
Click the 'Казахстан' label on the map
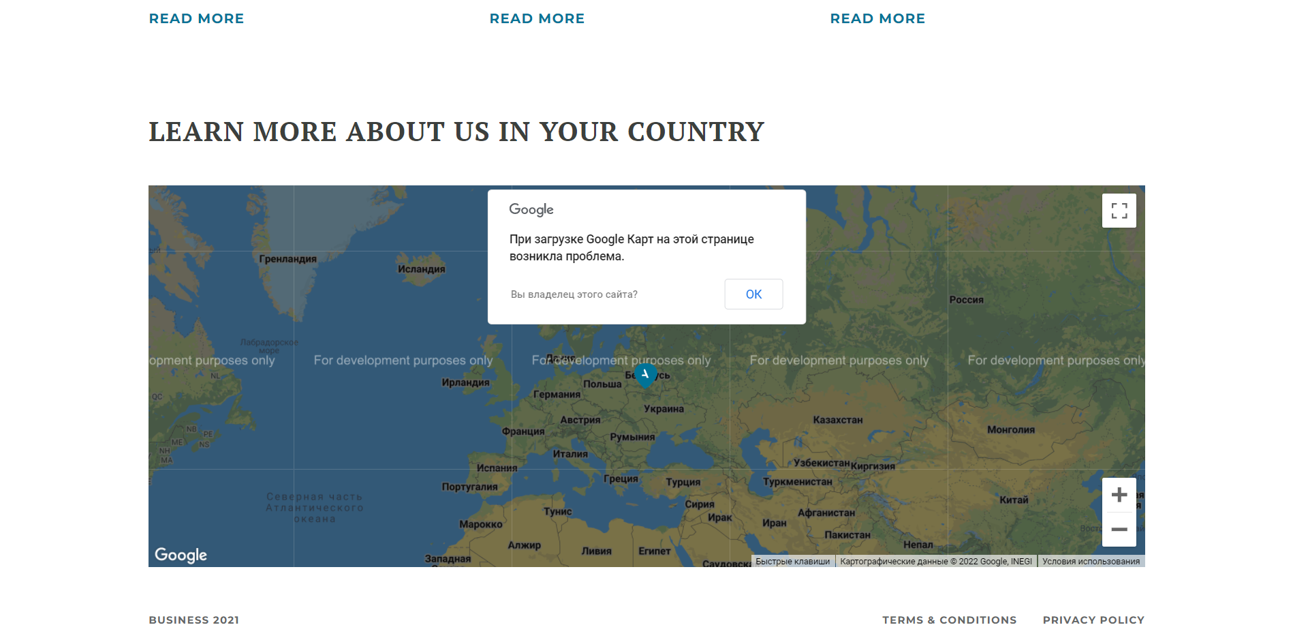coord(837,420)
